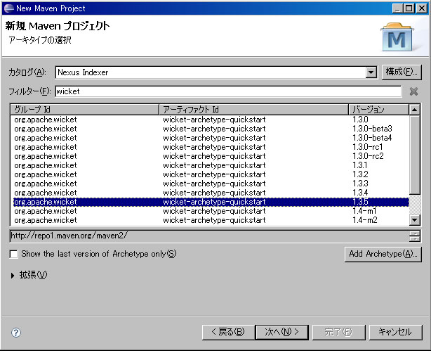Open the Nexus Indexer catalog dropdown
The image size is (431, 353).
pyautogui.click(x=371, y=72)
